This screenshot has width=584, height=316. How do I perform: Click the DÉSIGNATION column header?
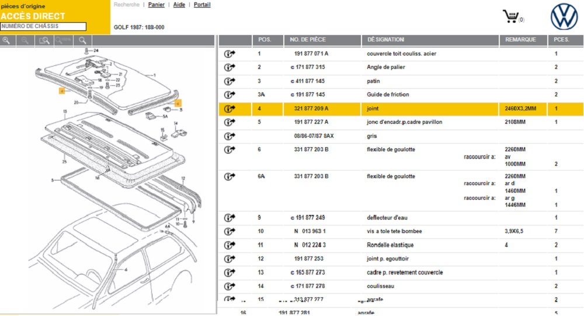pyautogui.click(x=430, y=40)
